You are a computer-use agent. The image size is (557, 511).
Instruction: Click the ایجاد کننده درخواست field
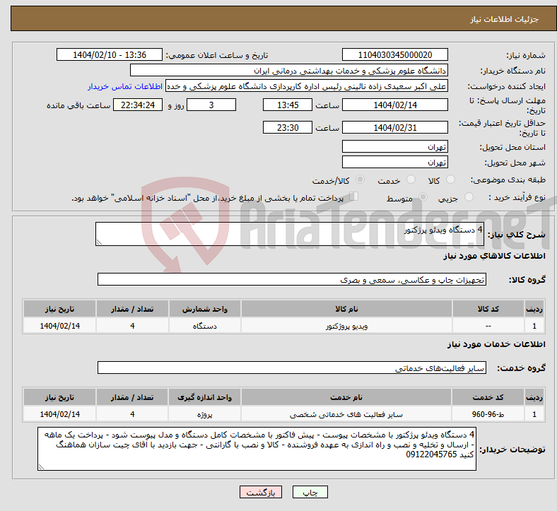click(307, 86)
